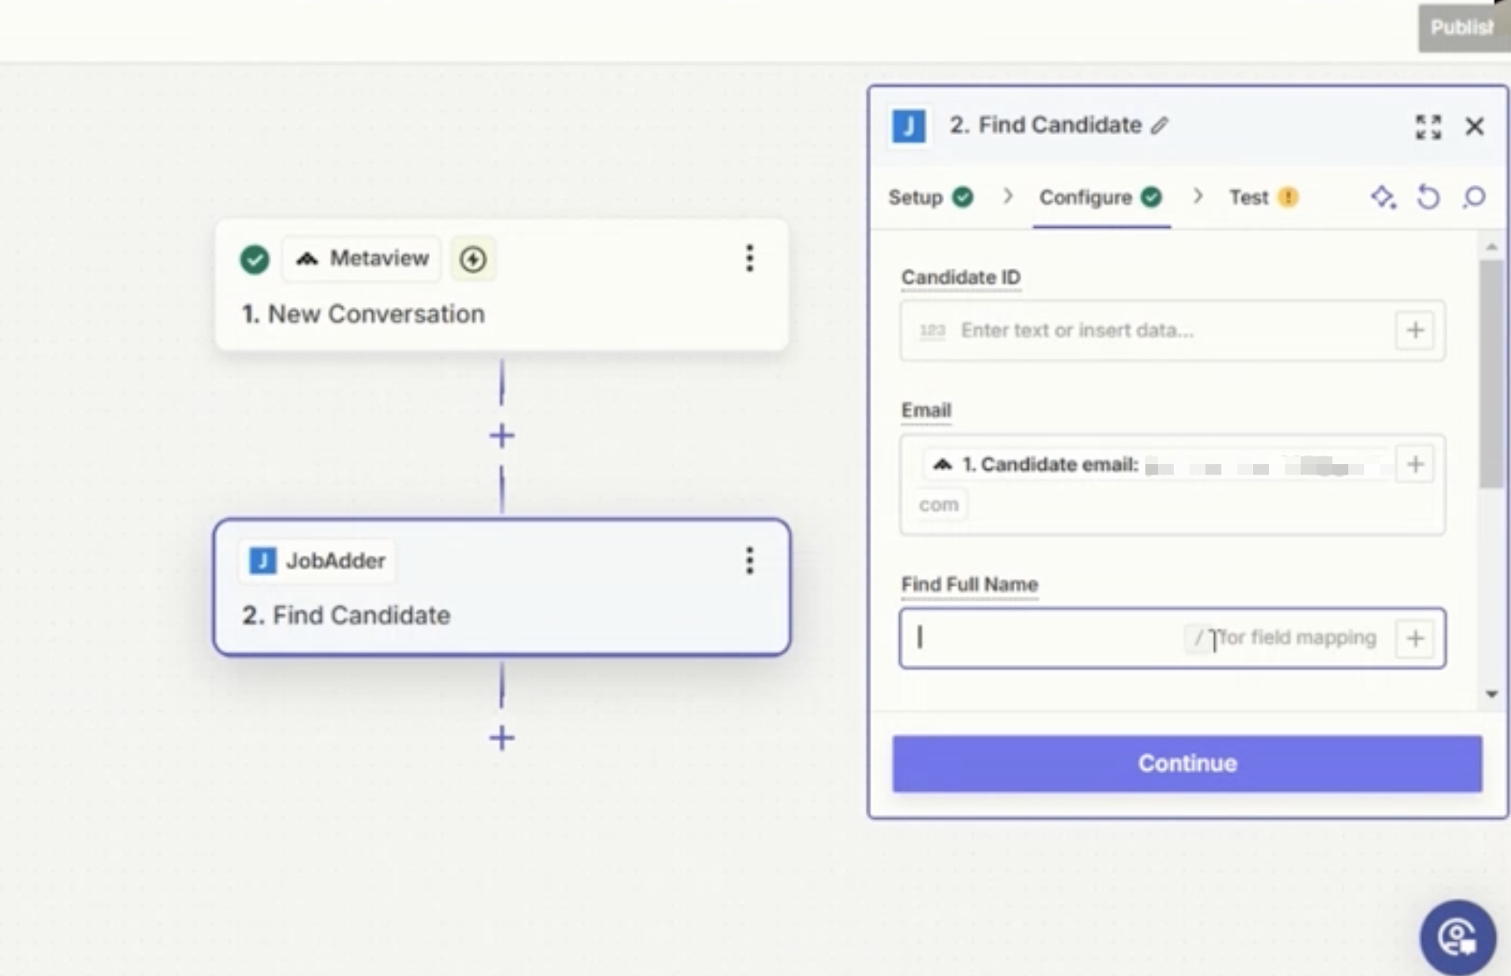Add a step below Find Candidate
This screenshot has height=976, width=1511.
[502, 738]
